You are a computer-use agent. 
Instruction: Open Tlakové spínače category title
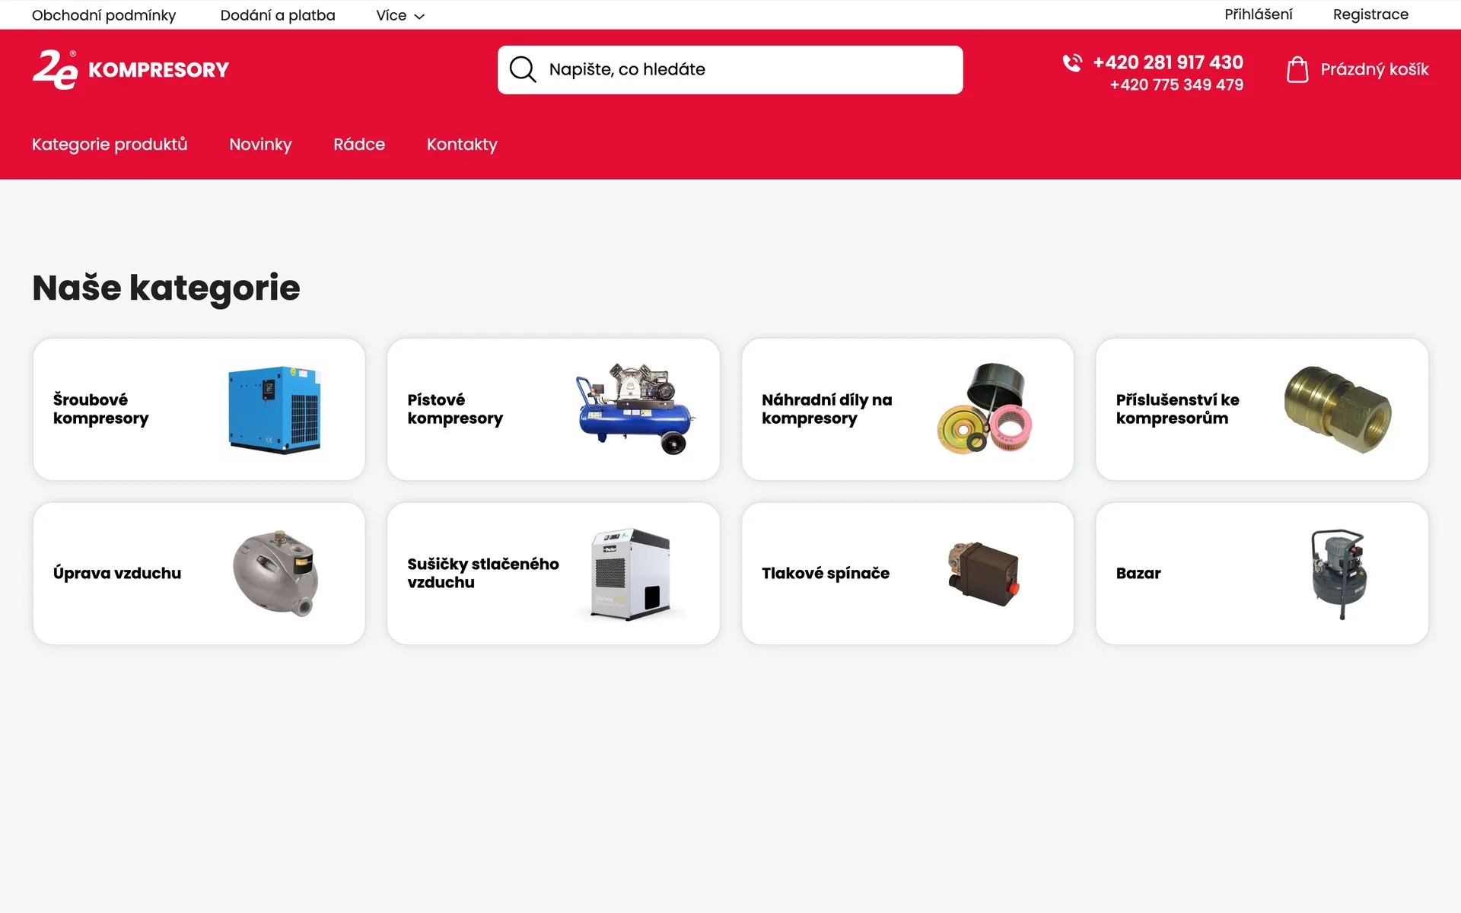(x=826, y=574)
